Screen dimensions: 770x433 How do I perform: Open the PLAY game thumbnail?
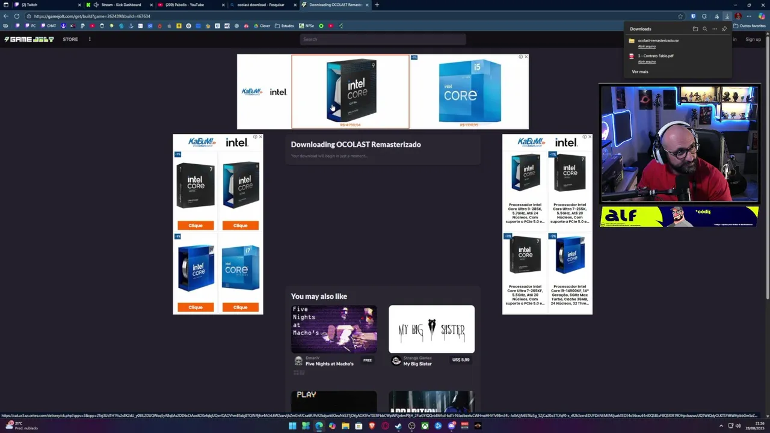334,401
